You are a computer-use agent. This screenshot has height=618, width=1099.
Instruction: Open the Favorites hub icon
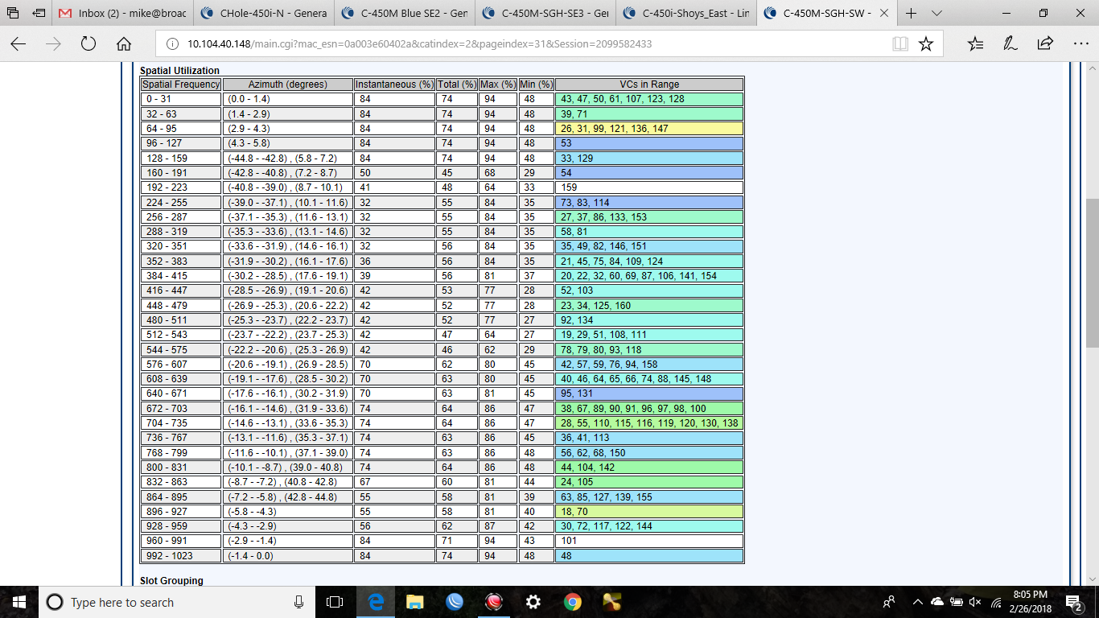(x=975, y=44)
